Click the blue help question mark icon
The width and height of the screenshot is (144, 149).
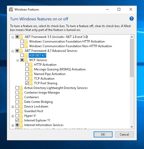pyautogui.click(x=132, y=19)
